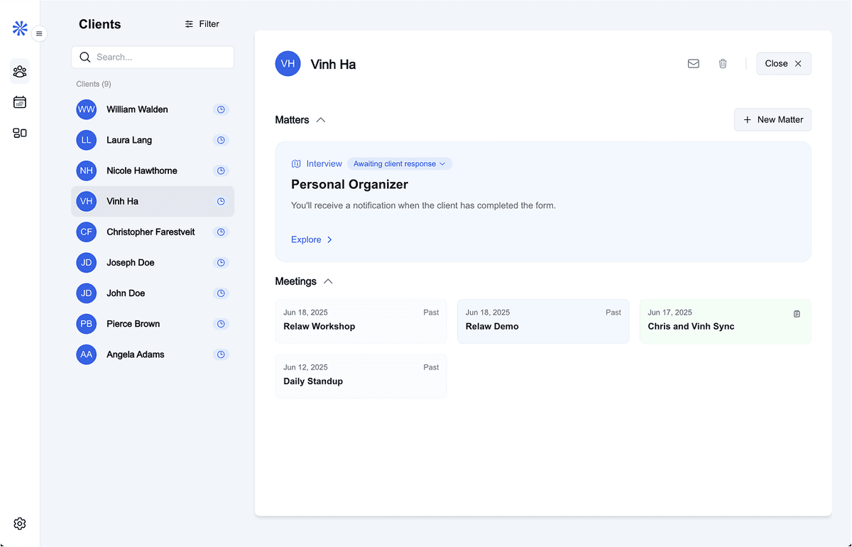The height and width of the screenshot is (547, 852).
Task: Delete client using the trash icon
Action: pos(723,64)
